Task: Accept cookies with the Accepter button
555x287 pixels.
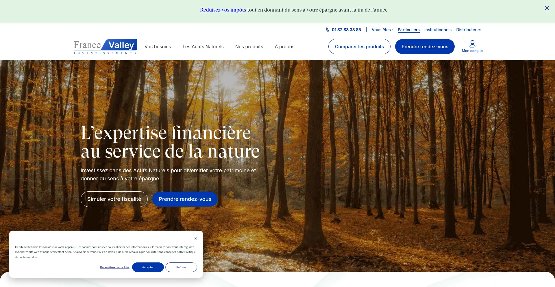Action: point(148,267)
